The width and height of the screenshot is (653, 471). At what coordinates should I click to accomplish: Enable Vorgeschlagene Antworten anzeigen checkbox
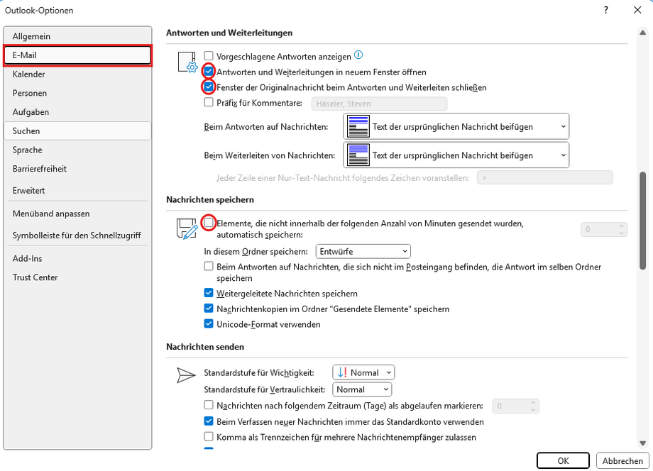click(209, 56)
